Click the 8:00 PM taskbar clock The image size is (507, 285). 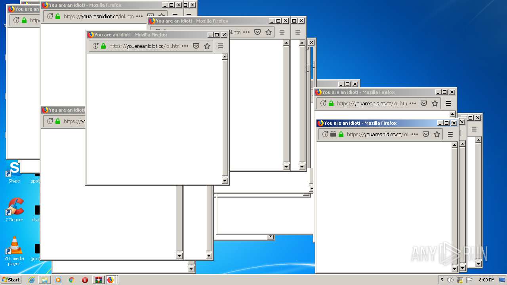click(486, 280)
